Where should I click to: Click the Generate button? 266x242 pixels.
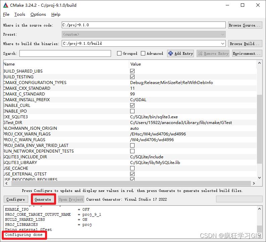tap(43, 199)
